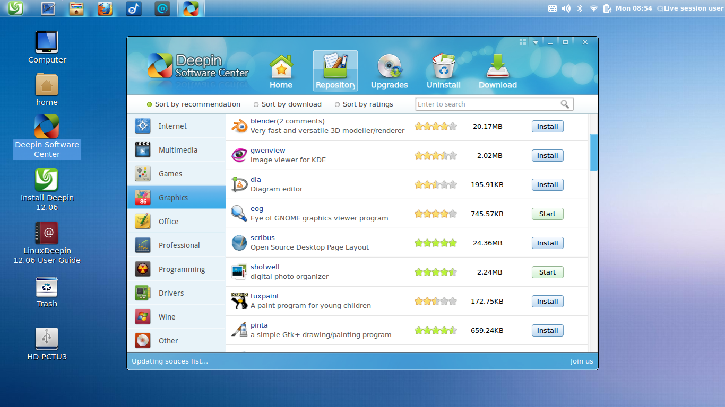Click tuxpaint star rating
The width and height of the screenshot is (725, 407).
pos(435,301)
